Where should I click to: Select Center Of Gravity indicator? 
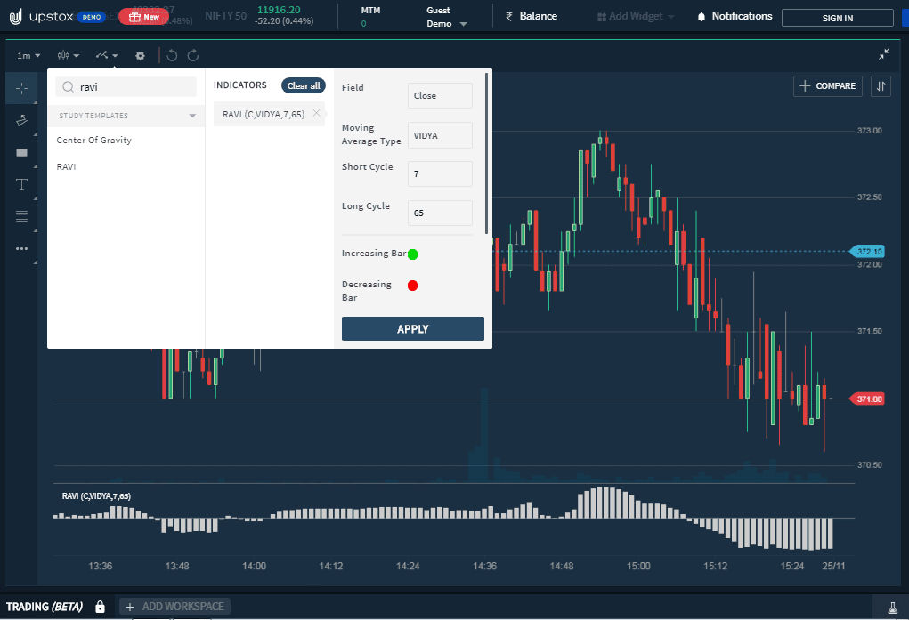93,141
